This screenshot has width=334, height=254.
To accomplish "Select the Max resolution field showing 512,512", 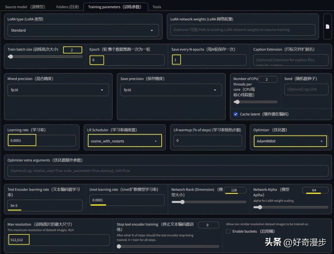I will point(18,239).
